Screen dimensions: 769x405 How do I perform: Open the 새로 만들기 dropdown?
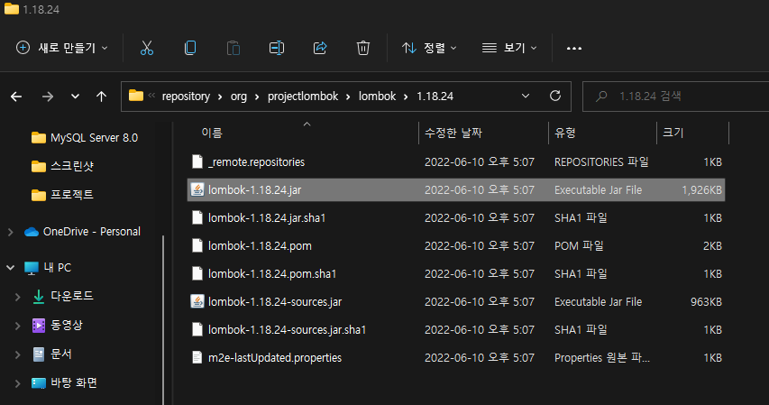62,48
